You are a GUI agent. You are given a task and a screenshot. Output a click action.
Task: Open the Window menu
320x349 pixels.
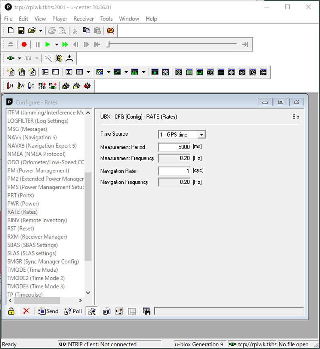pos(129,19)
